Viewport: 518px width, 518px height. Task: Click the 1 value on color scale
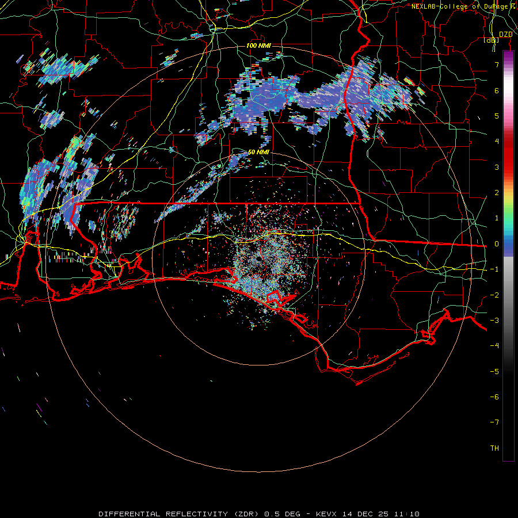pos(497,218)
